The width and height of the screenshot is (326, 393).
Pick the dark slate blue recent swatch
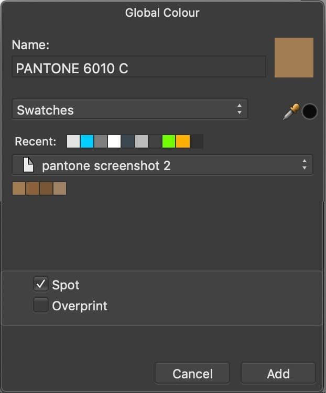click(128, 141)
